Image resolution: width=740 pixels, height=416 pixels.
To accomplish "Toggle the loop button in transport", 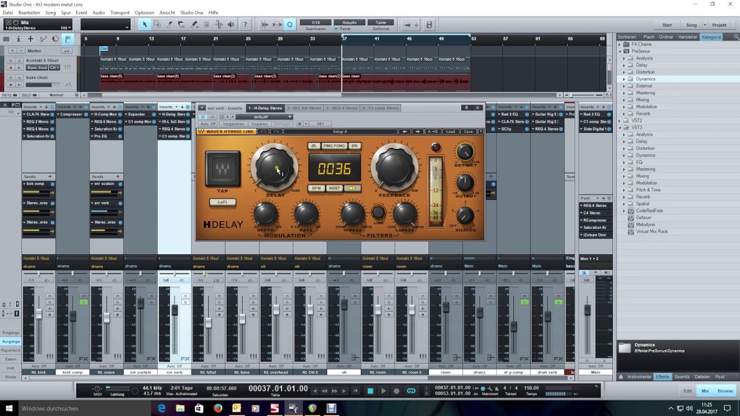I will coord(411,391).
